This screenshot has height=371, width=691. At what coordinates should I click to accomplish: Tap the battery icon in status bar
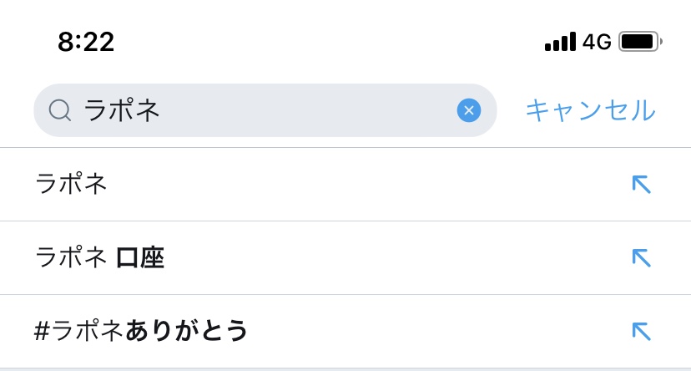(640, 41)
